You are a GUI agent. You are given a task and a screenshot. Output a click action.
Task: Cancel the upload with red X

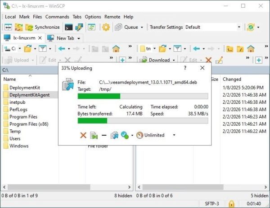point(83,135)
